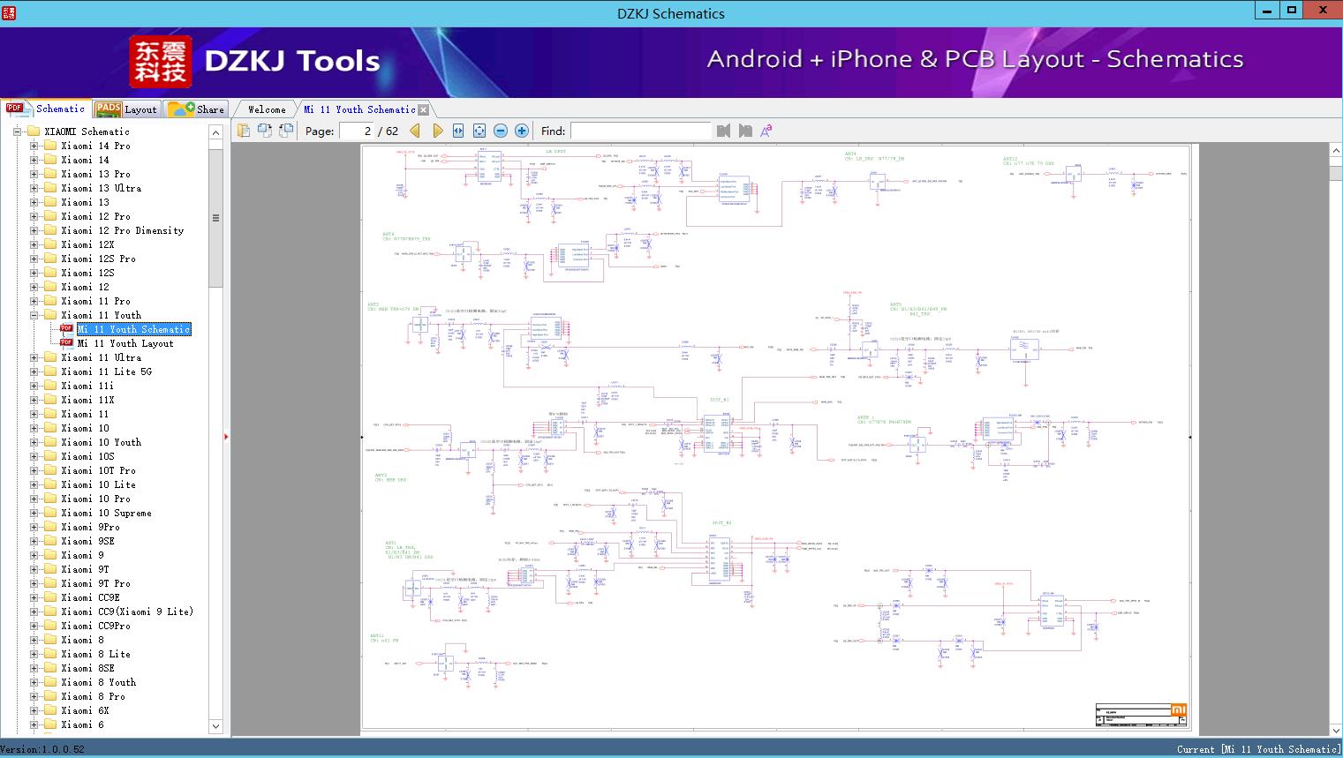Viewport: 1343px width, 758px height.
Task: Expand the Xiaomi 13 folder
Action: 34,202
